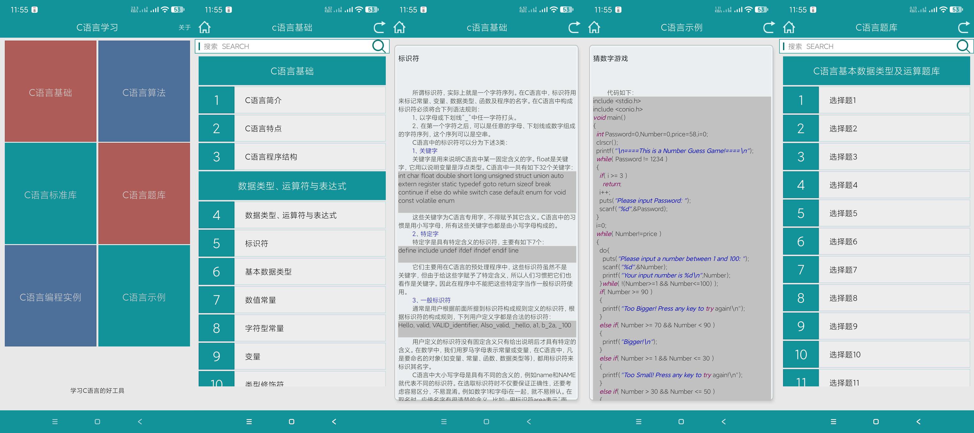Image resolution: width=974 pixels, height=433 pixels.
Task: Open the C语言标准库 tile
Action: pyautogui.click(x=50, y=194)
